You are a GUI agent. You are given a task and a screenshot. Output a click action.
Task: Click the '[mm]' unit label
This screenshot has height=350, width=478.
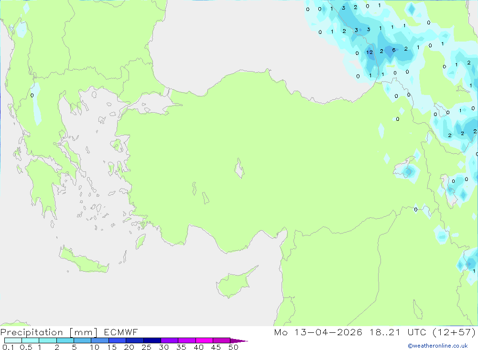83,332
